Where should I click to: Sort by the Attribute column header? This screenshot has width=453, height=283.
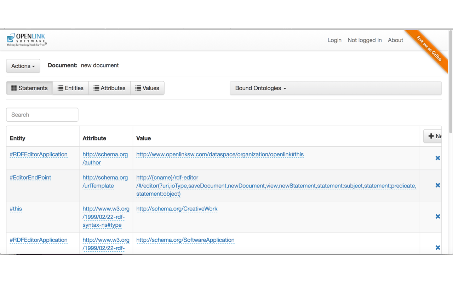pyautogui.click(x=94, y=138)
